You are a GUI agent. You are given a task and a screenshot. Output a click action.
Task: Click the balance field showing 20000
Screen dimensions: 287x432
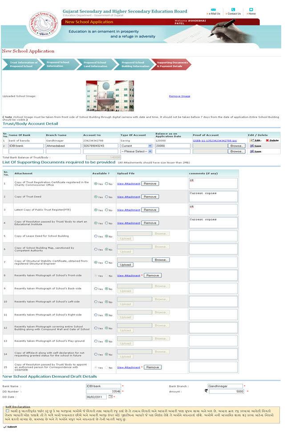(173, 146)
